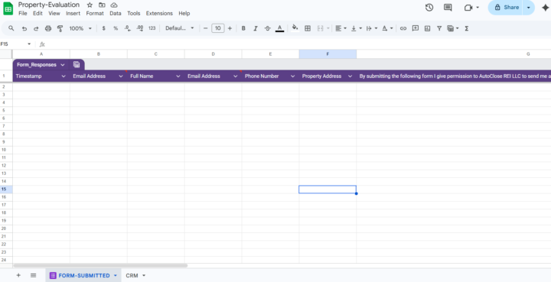The image size is (551, 282).
Task: Format as currency with dollar icon
Action: point(103,28)
